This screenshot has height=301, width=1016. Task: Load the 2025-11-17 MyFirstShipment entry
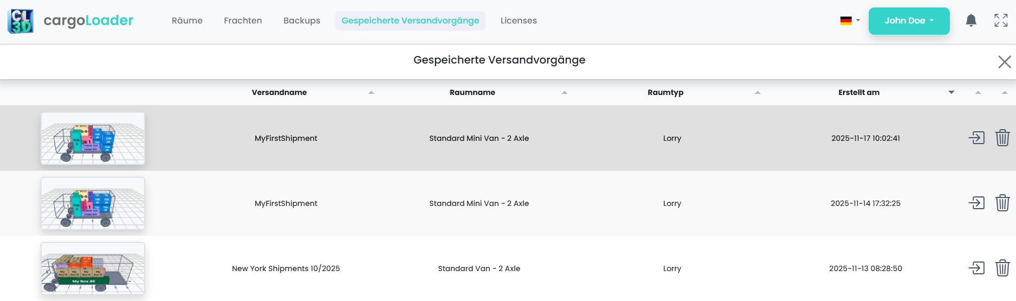click(x=977, y=138)
